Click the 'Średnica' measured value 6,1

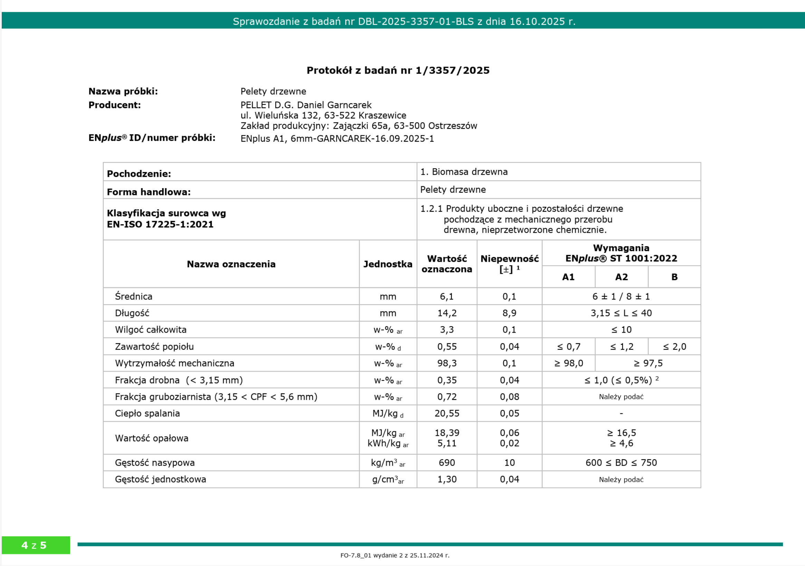pos(447,297)
